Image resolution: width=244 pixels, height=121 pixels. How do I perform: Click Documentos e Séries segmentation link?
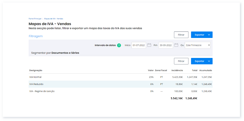coord(65,53)
